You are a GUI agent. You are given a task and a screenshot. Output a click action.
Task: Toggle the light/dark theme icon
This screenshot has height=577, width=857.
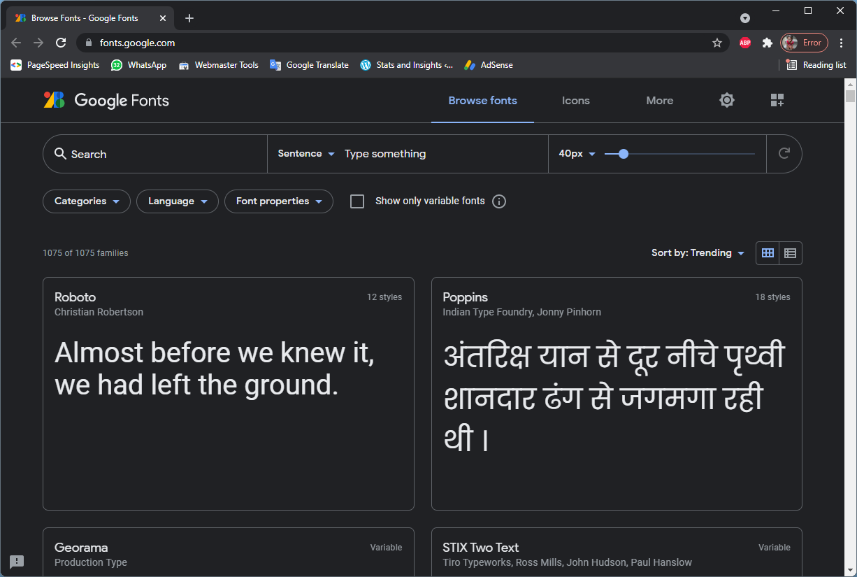[x=727, y=100]
